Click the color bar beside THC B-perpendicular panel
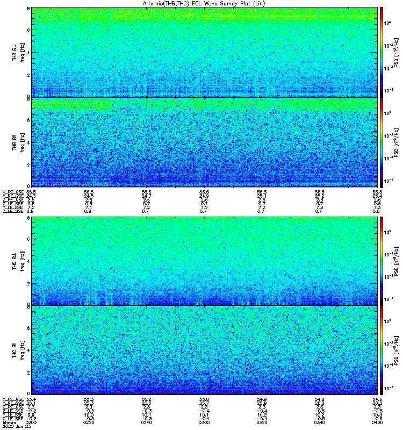 382,261
